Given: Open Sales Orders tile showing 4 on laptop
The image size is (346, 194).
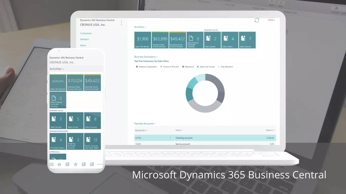Looking at the screenshot, I should (230, 40).
